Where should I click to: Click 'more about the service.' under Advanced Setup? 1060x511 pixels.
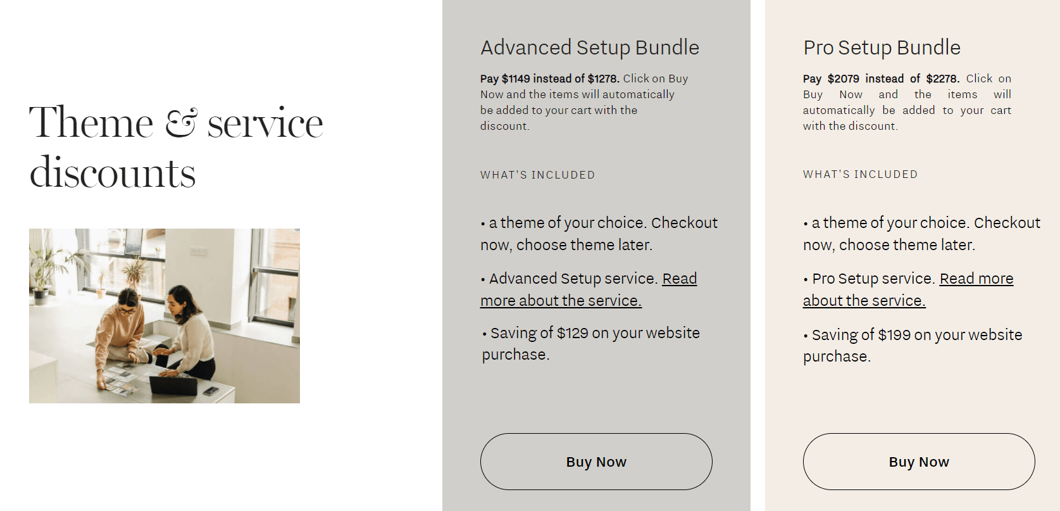pyautogui.click(x=561, y=301)
